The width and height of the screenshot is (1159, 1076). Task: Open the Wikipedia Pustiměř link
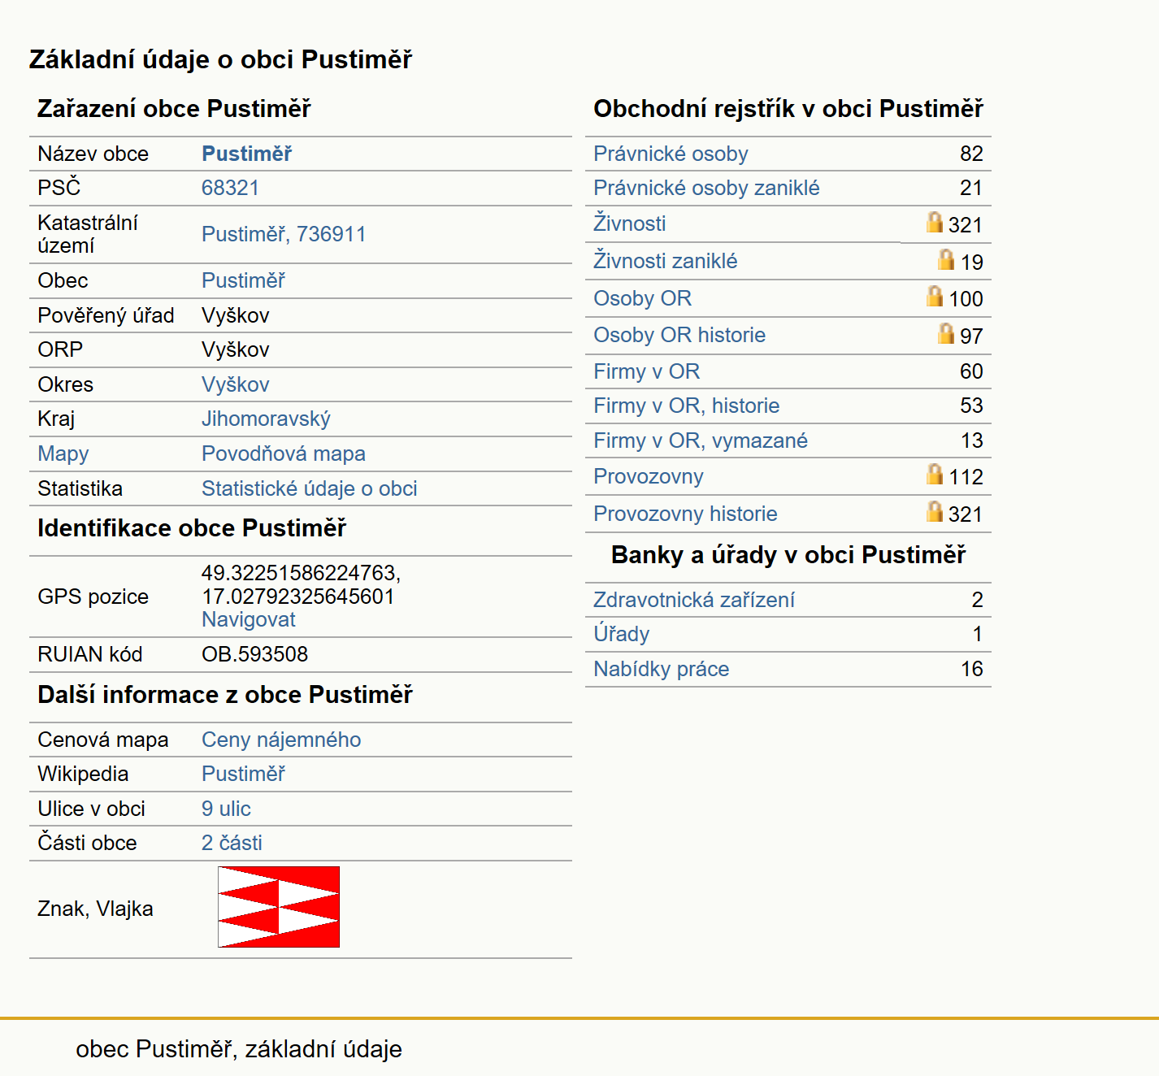[243, 774]
